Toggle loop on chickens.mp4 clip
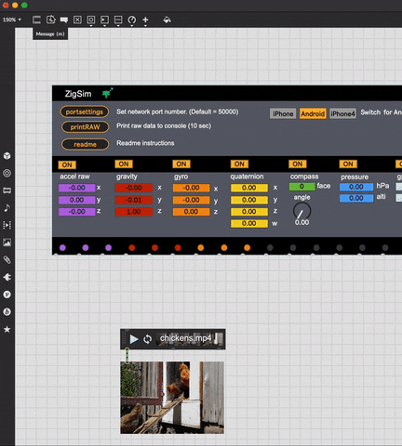Image resolution: width=402 pixels, height=446 pixels. coord(148,339)
